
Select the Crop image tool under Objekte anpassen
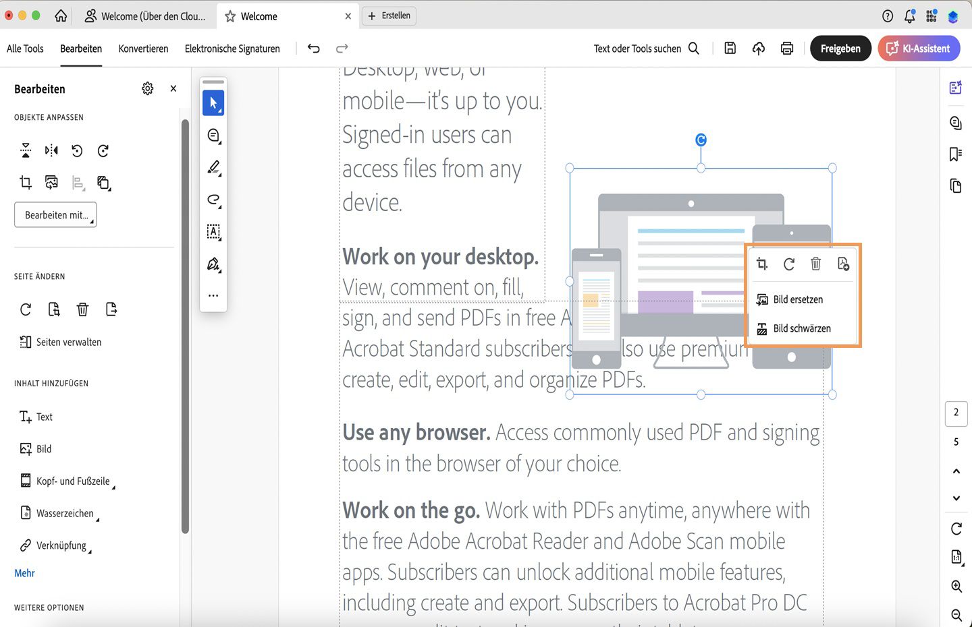pyautogui.click(x=26, y=182)
